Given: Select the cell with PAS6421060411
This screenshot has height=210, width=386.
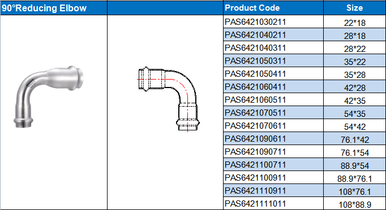Looking at the screenshot, I should coord(273,87).
